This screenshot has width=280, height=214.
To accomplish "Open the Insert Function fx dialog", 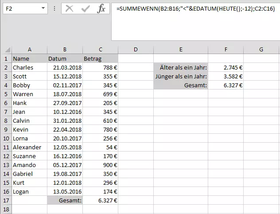I will click(x=101, y=8).
